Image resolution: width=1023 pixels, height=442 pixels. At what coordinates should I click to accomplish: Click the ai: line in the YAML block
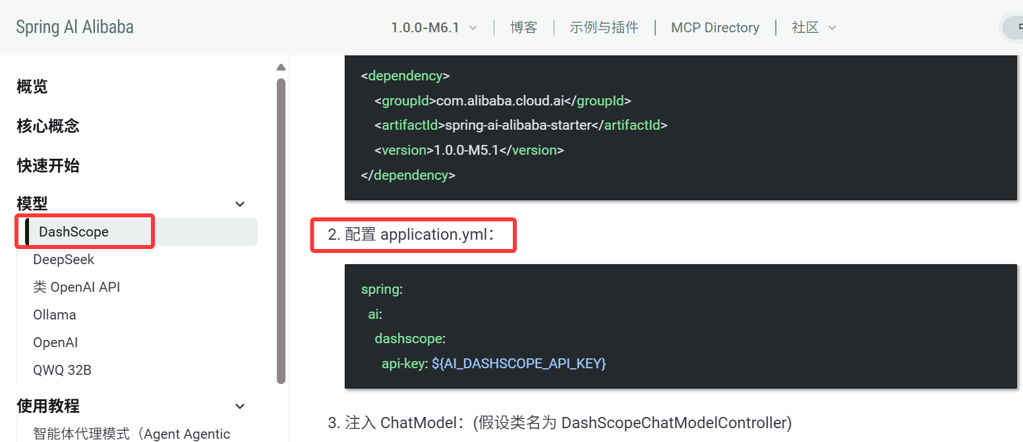[x=375, y=314]
